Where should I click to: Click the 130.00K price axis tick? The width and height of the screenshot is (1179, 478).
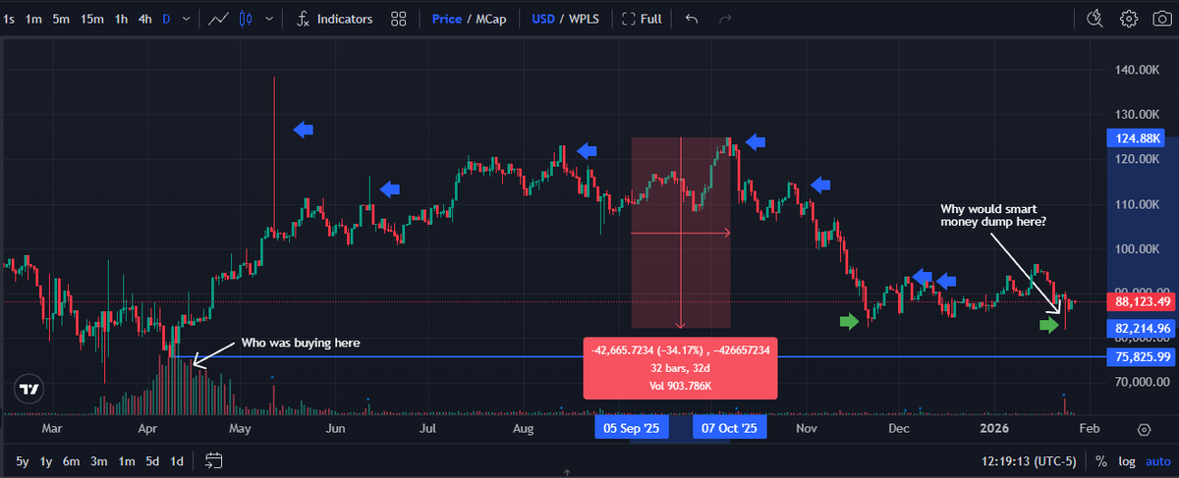pos(1140,115)
